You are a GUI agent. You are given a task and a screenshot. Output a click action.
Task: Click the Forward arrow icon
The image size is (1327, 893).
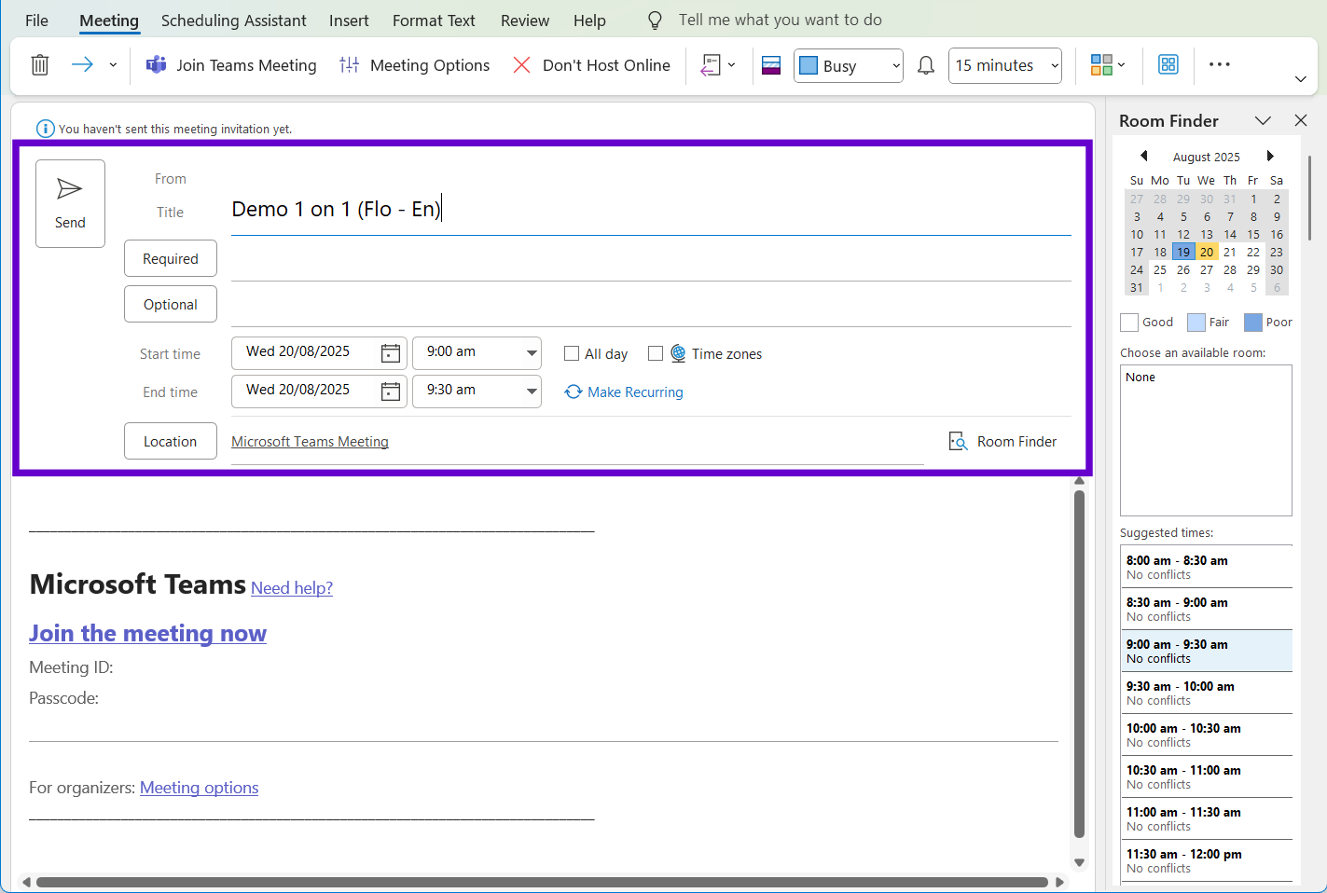click(x=83, y=64)
